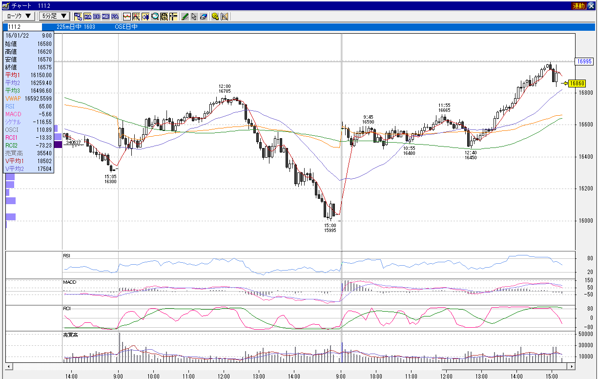Click the 16/01/22 9:00 date row
The height and width of the screenshot is (379, 598).
28,36
